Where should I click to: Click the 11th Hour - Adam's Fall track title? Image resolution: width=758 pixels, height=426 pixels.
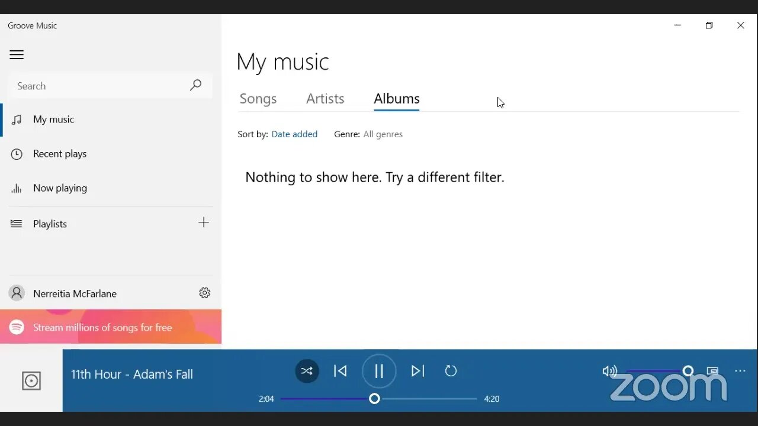coord(132,374)
